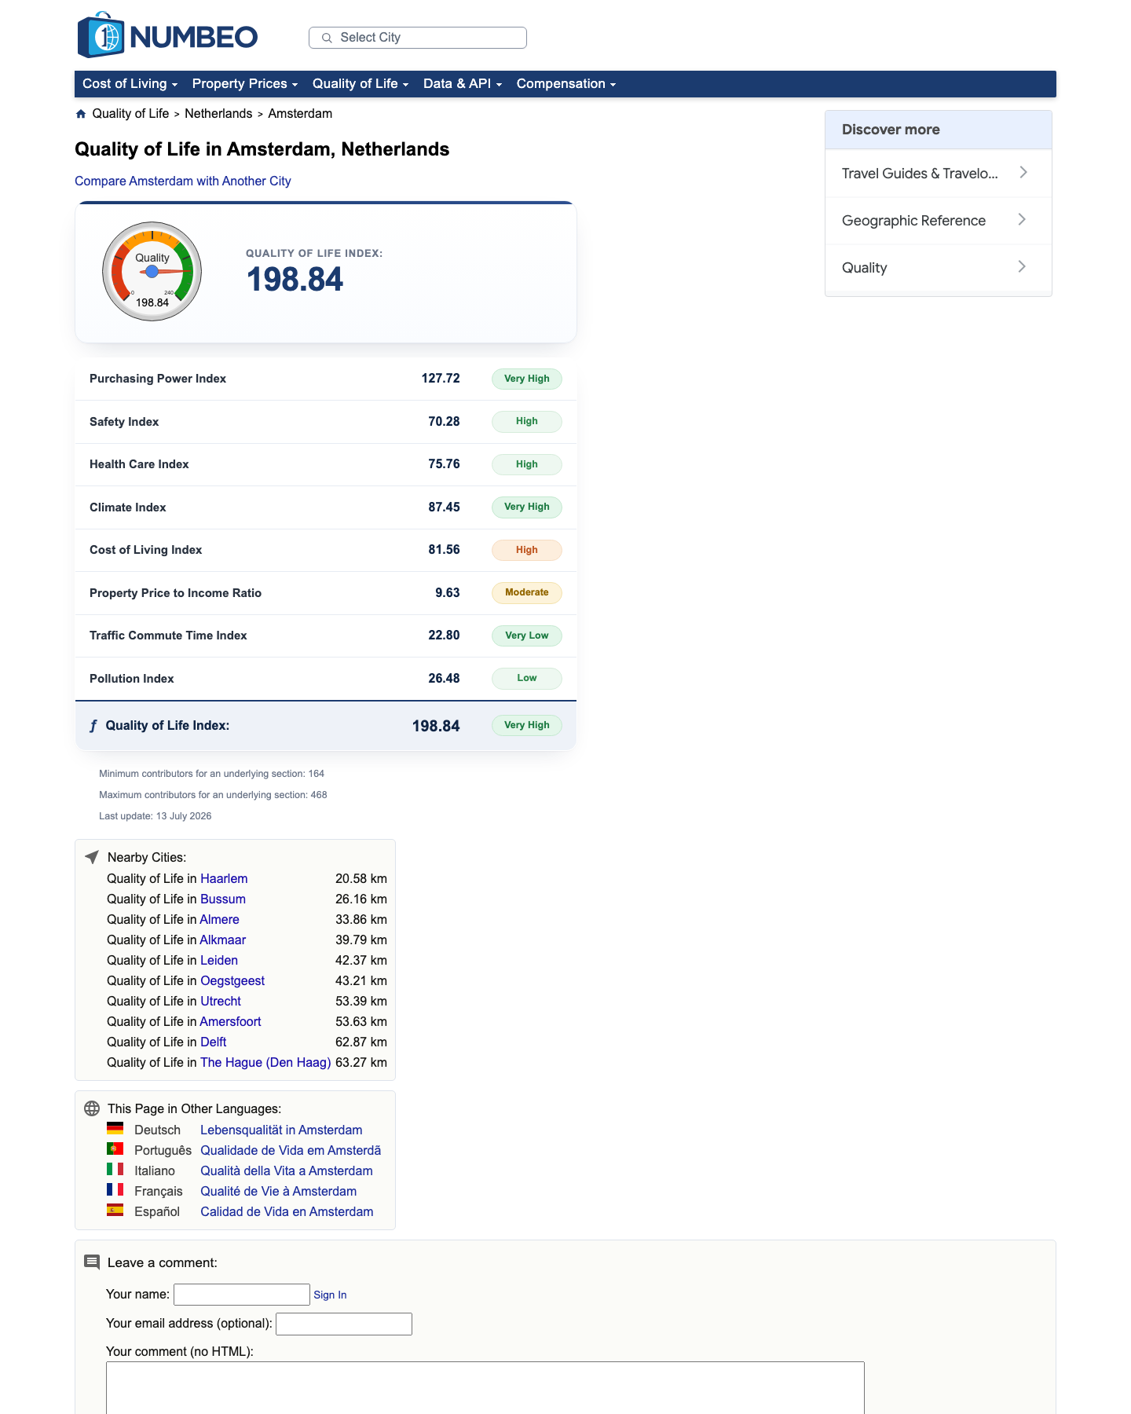
Task: Click the Quality gauge dial
Action: point(152,271)
